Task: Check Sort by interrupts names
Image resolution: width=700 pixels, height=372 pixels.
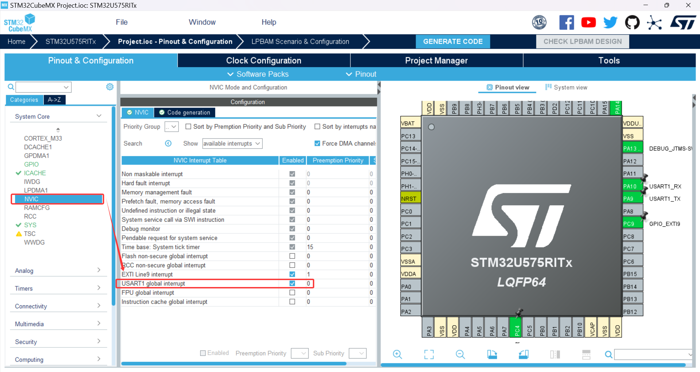Action: click(x=317, y=127)
